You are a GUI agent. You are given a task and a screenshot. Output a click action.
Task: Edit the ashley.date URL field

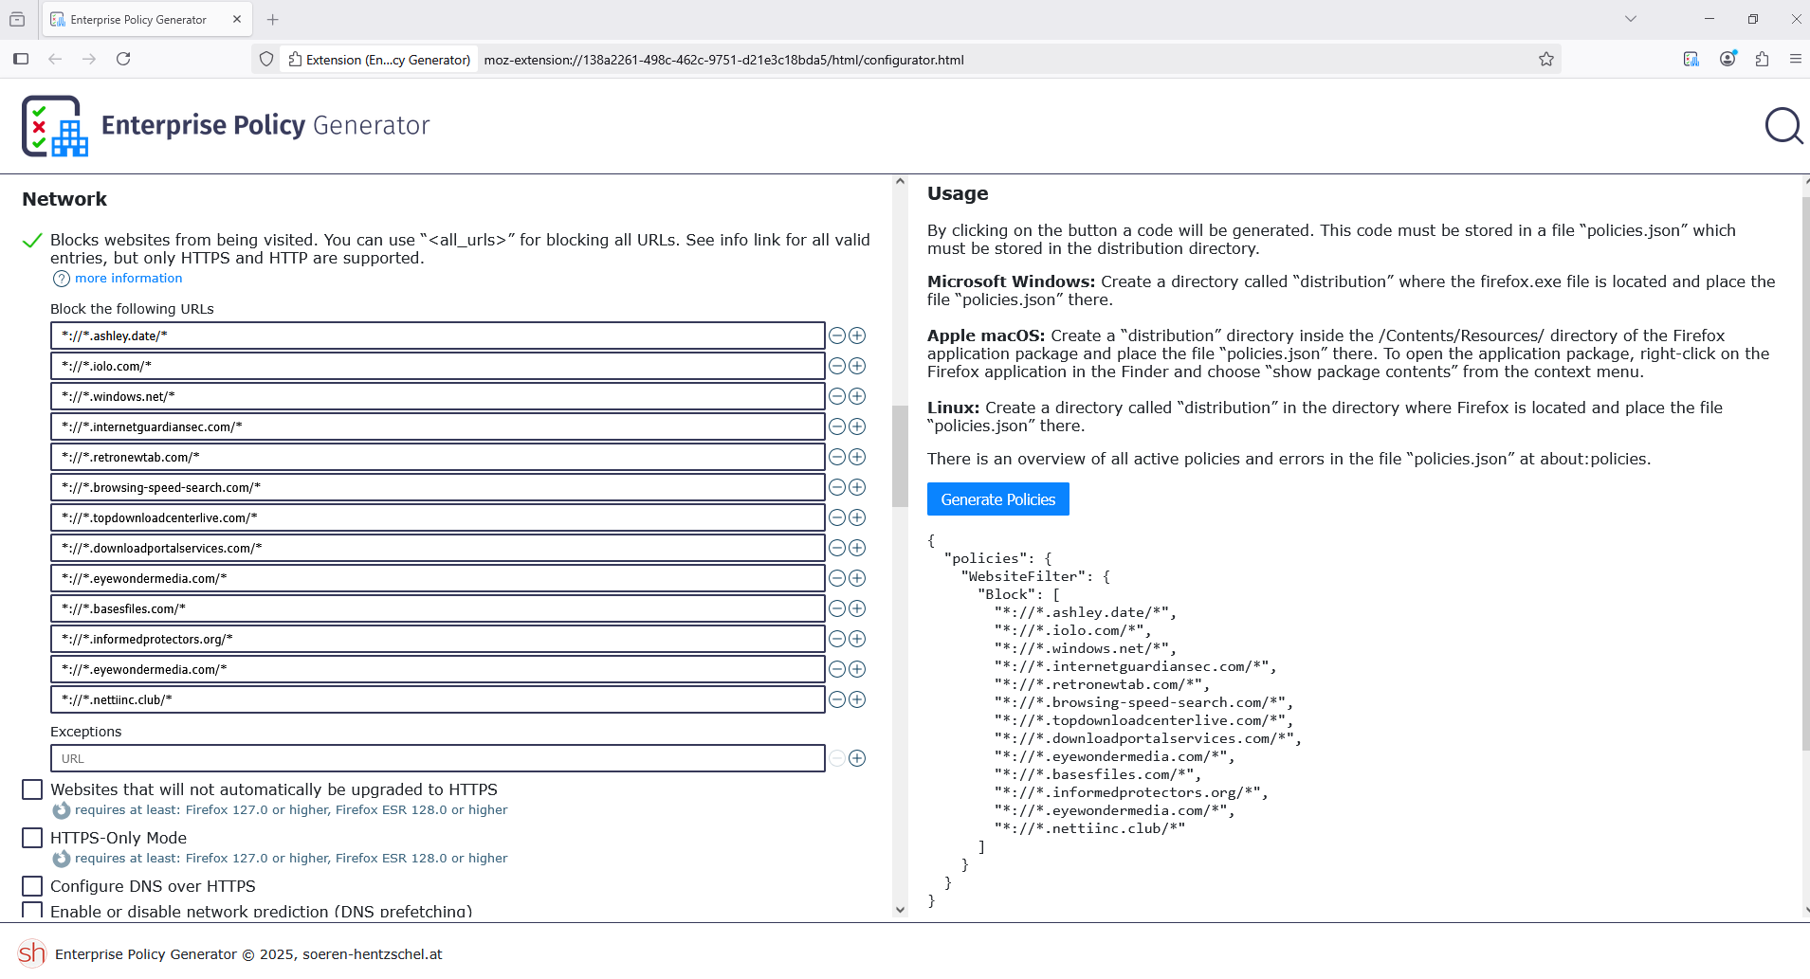click(437, 335)
